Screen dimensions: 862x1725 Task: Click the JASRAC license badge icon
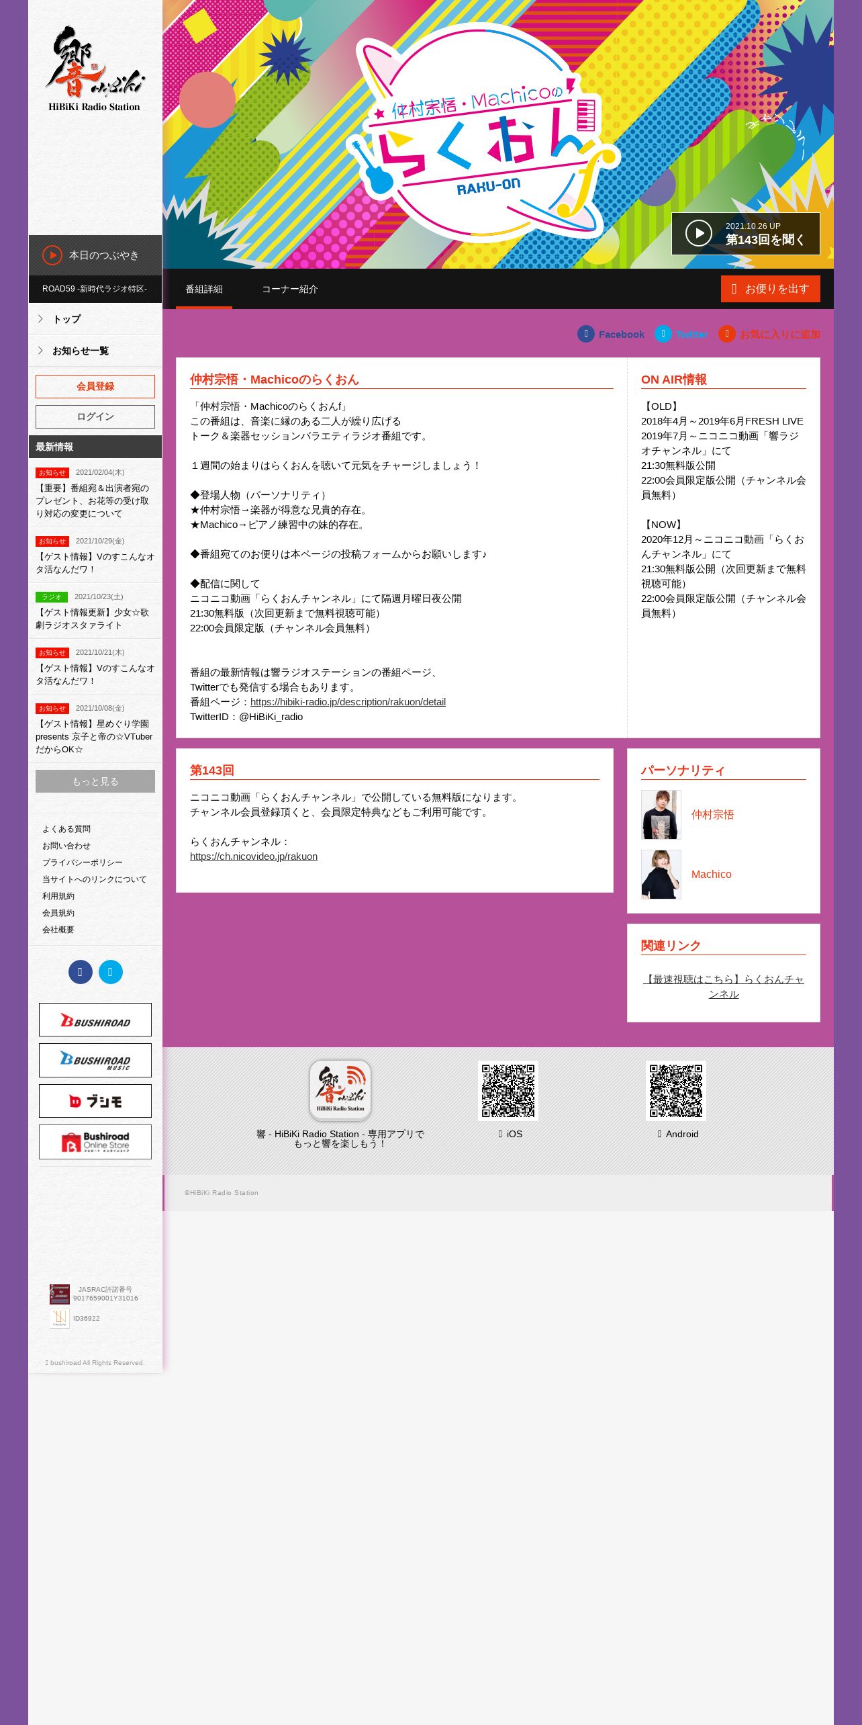pos(60,1294)
